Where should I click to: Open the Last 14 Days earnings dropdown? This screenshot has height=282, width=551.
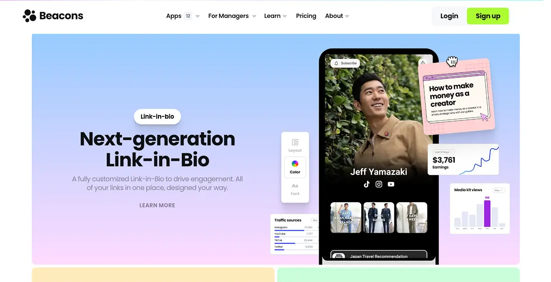pos(444,152)
